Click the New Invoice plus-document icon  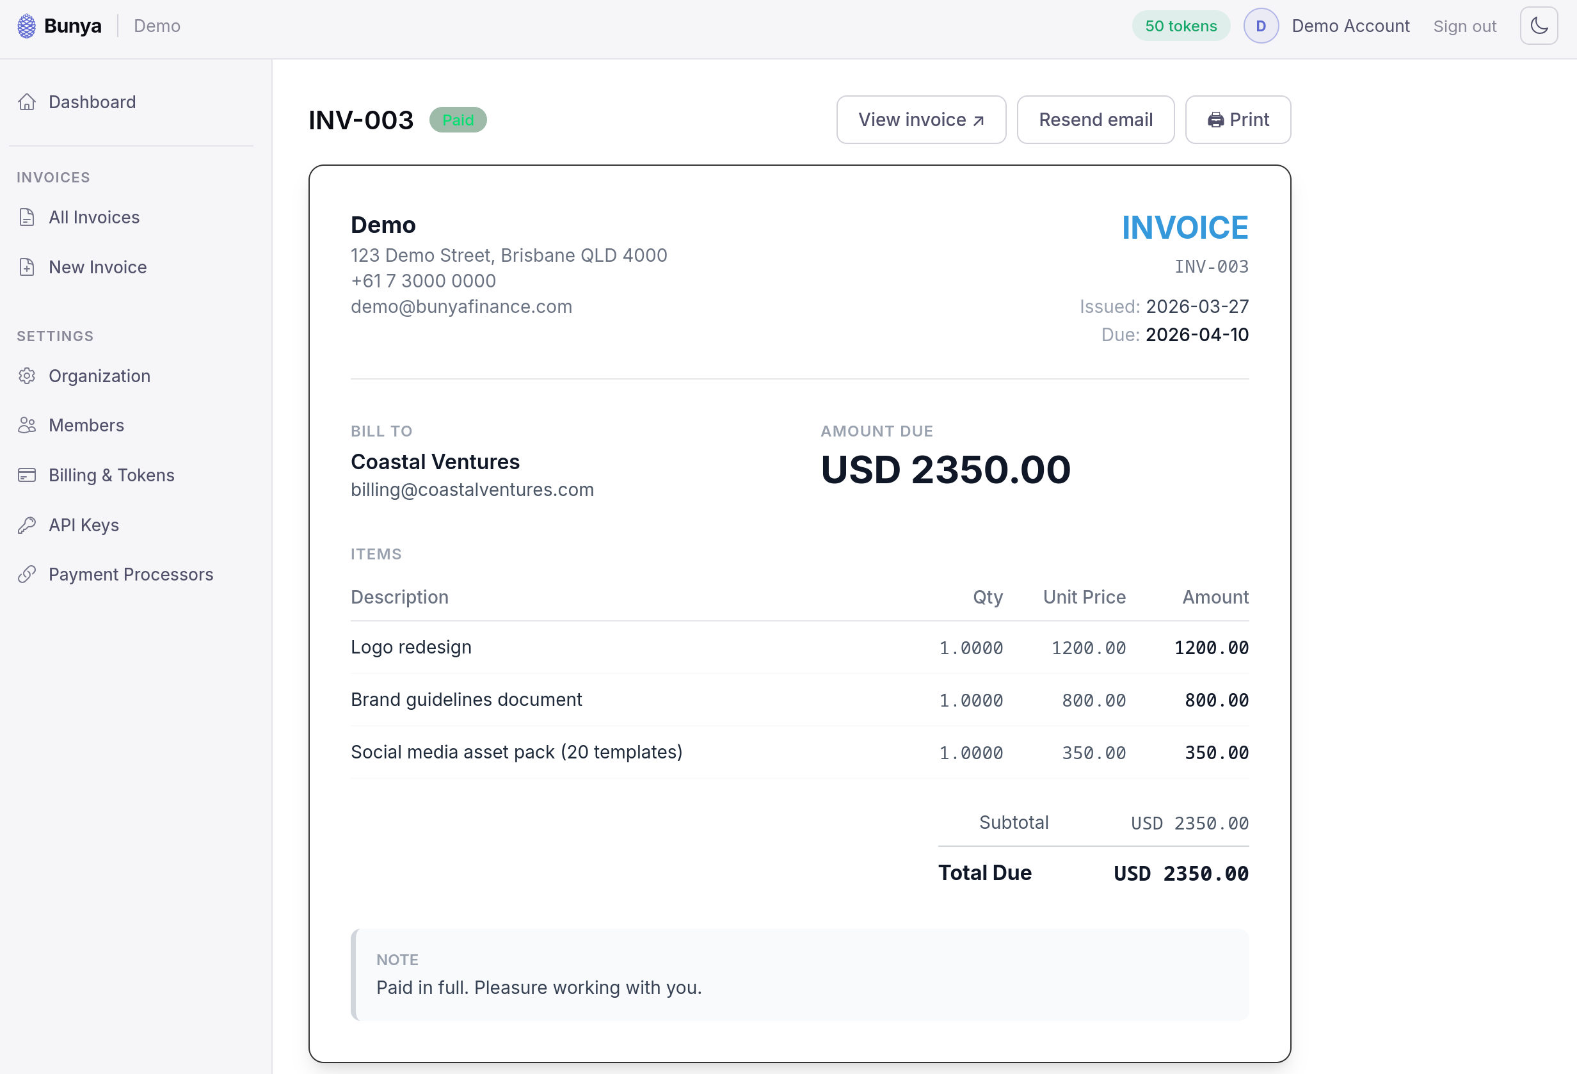click(27, 268)
